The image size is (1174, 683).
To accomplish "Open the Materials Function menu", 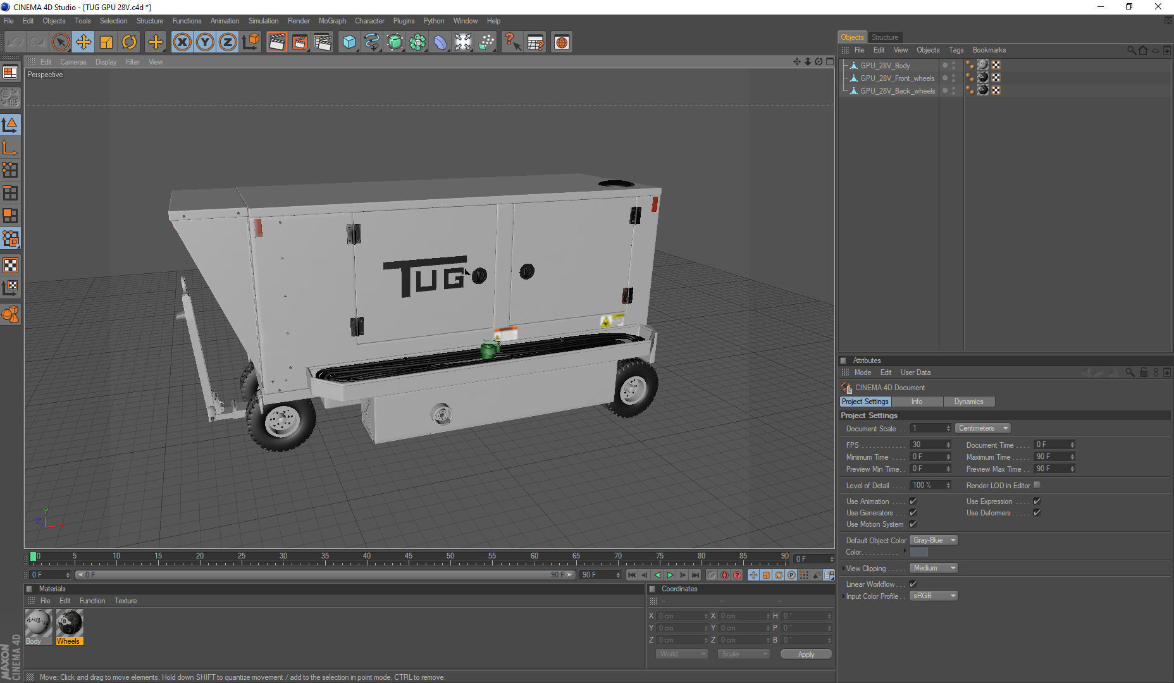I will point(92,601).
